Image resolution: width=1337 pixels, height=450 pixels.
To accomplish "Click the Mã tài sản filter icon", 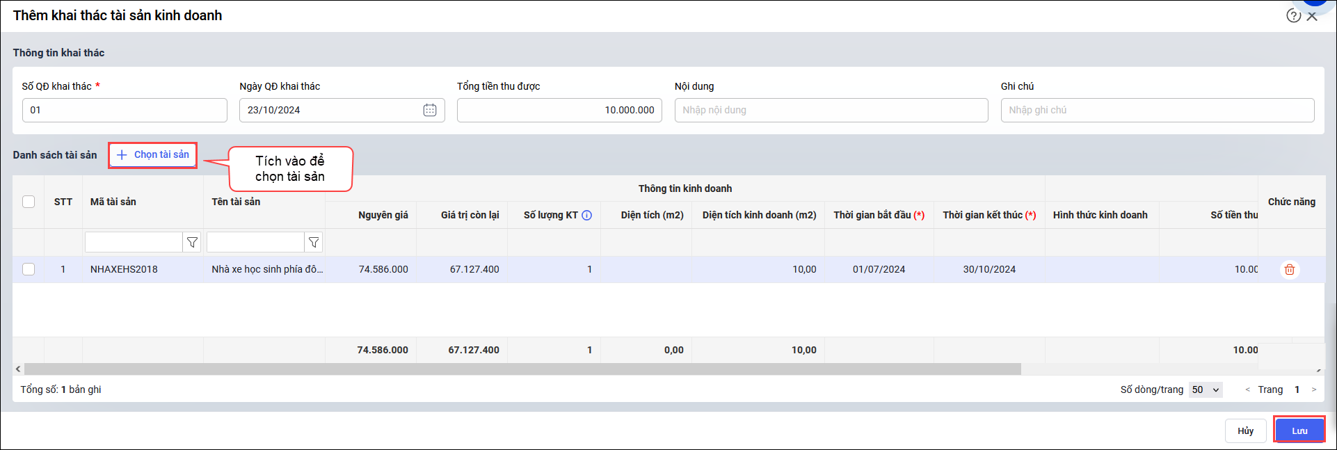I will click(192, 242).
